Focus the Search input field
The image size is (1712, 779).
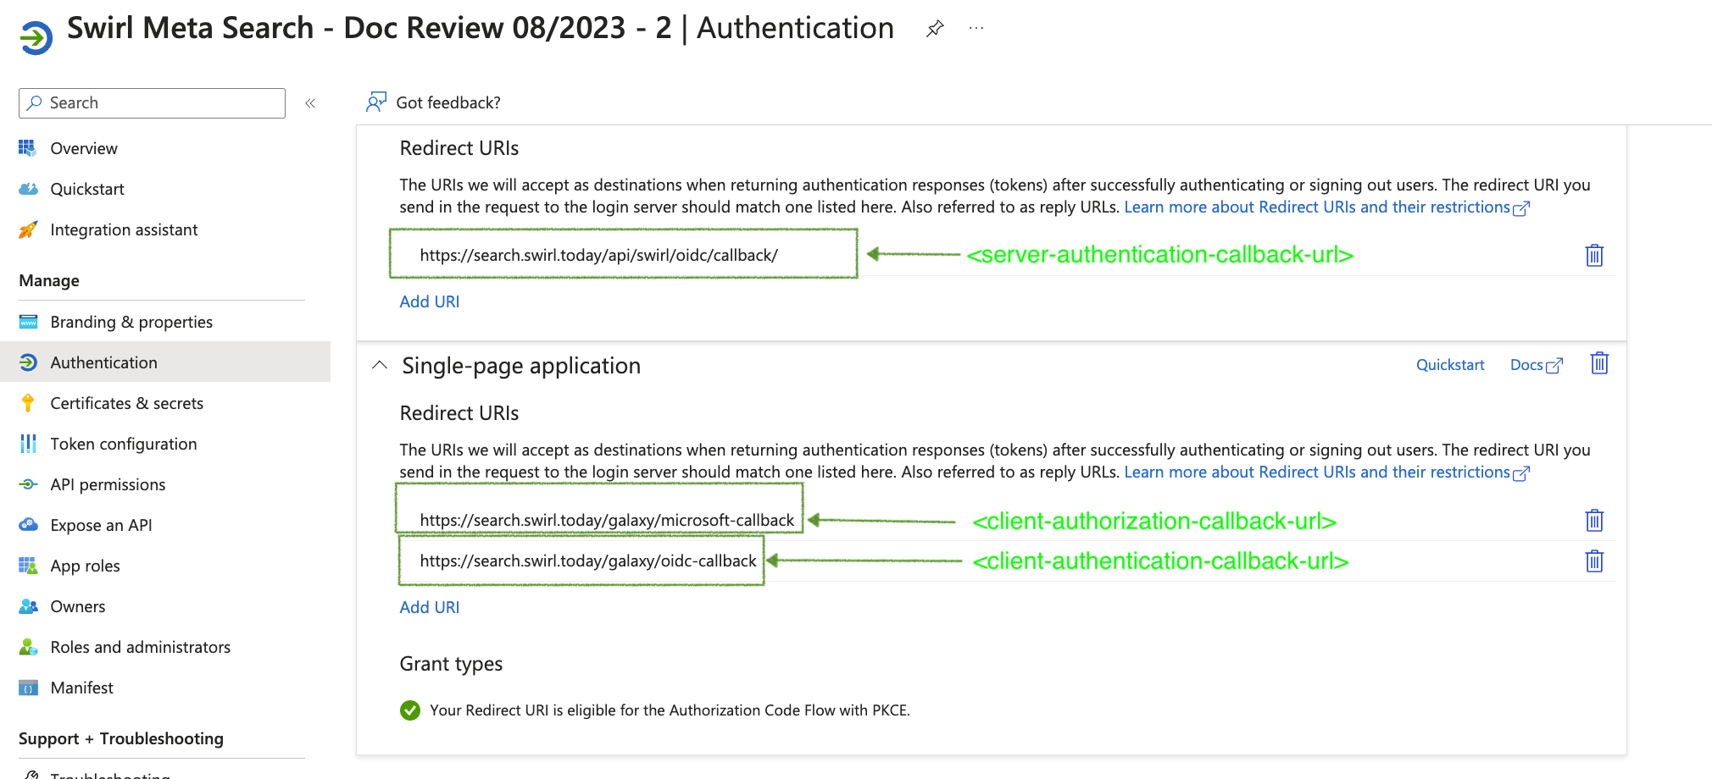[152, 103]
